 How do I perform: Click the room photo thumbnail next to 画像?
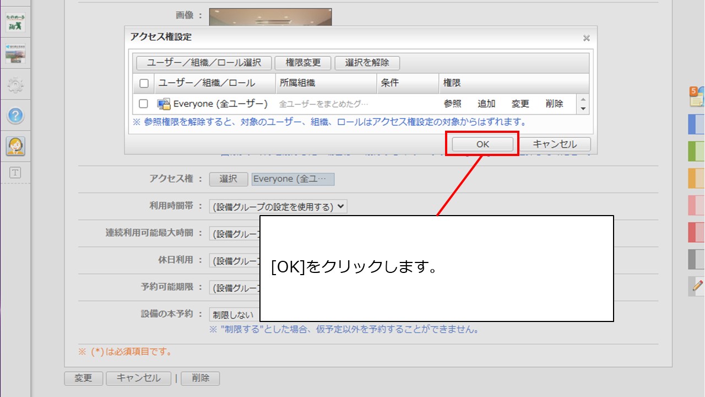[270, 17]
